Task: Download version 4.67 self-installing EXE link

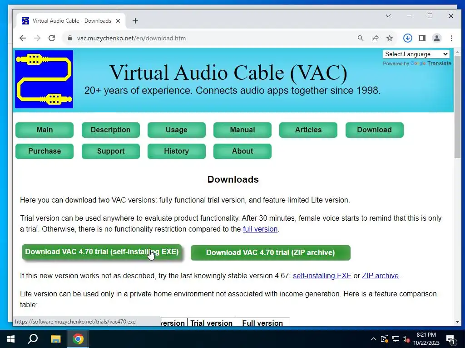Action: 322,276
